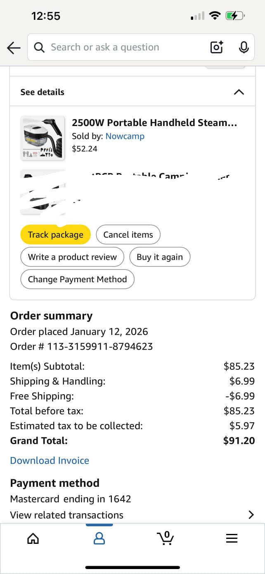Open the account profile tab icon
The width and height of the screenshot is (265, 574).
coord(99,538)
